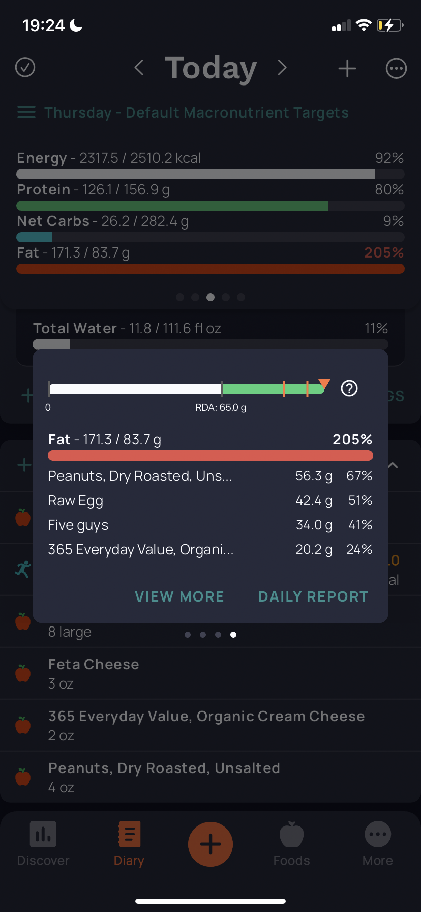
Task: Go to next day arrow
Action: pos(282,67)
